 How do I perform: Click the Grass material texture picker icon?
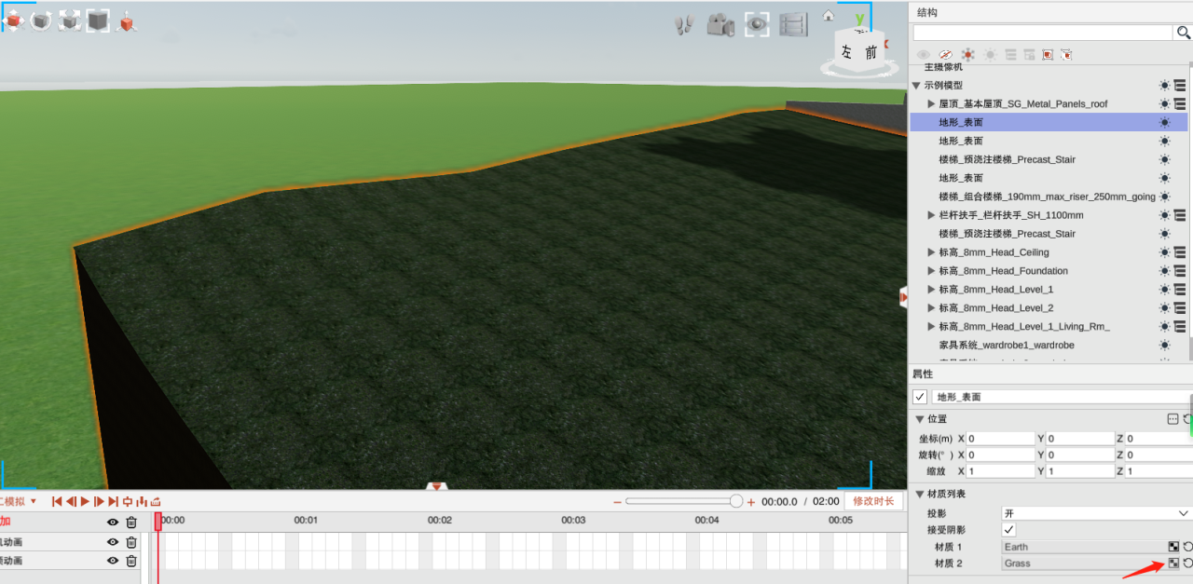click(x=1173, y=563)
